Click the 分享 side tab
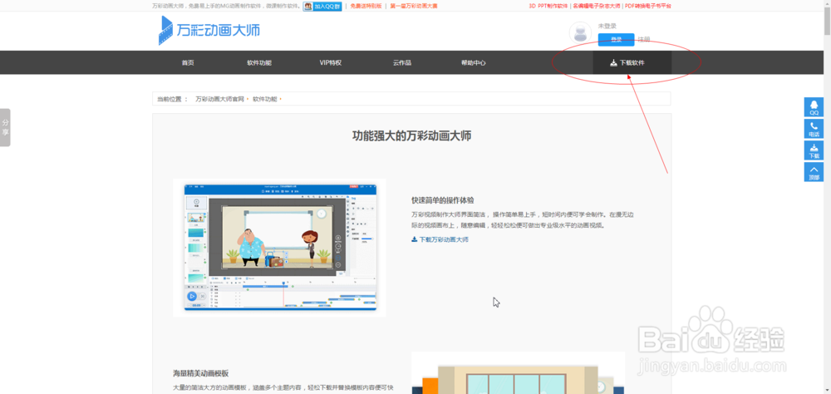This screenshot has width=831, height=394. [5, 127]
